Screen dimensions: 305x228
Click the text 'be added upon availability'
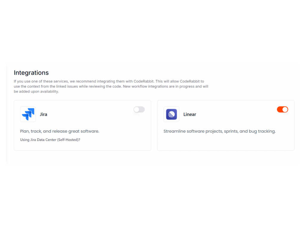(36, 91)
